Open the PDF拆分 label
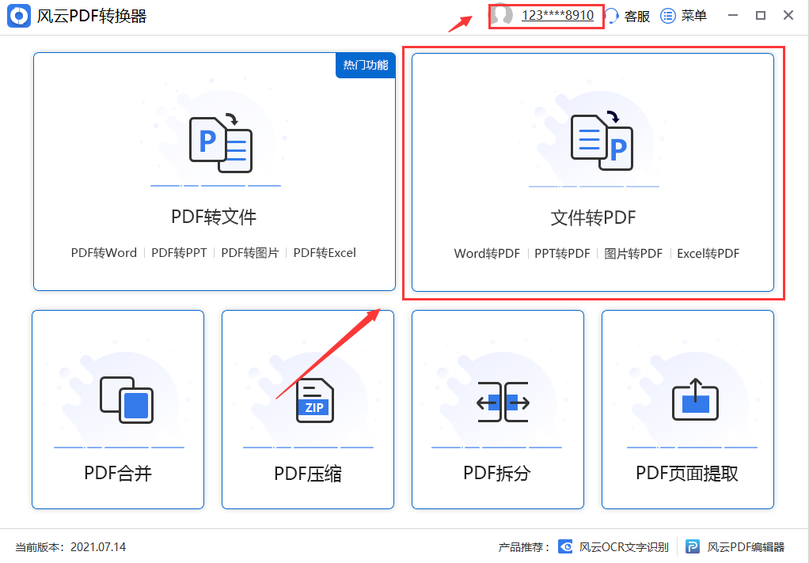Screen dimensions: 809x563 coord(497,473)
